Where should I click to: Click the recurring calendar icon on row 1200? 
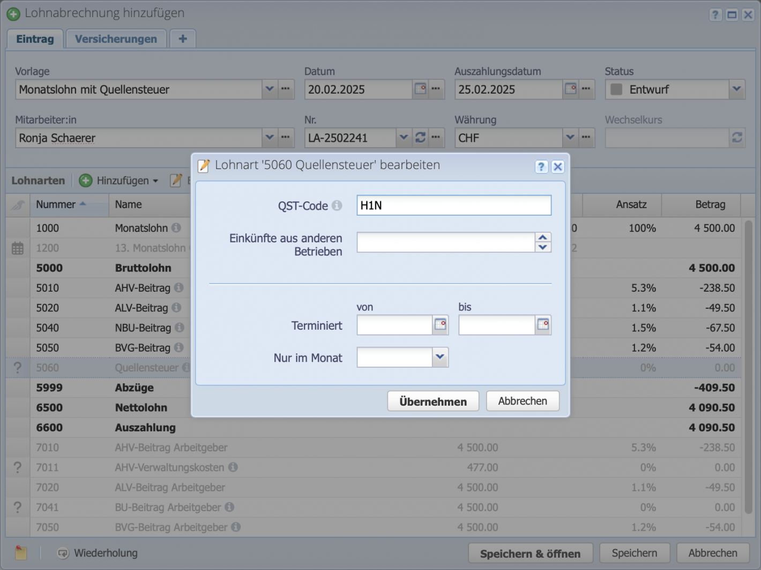click(18, 248)
